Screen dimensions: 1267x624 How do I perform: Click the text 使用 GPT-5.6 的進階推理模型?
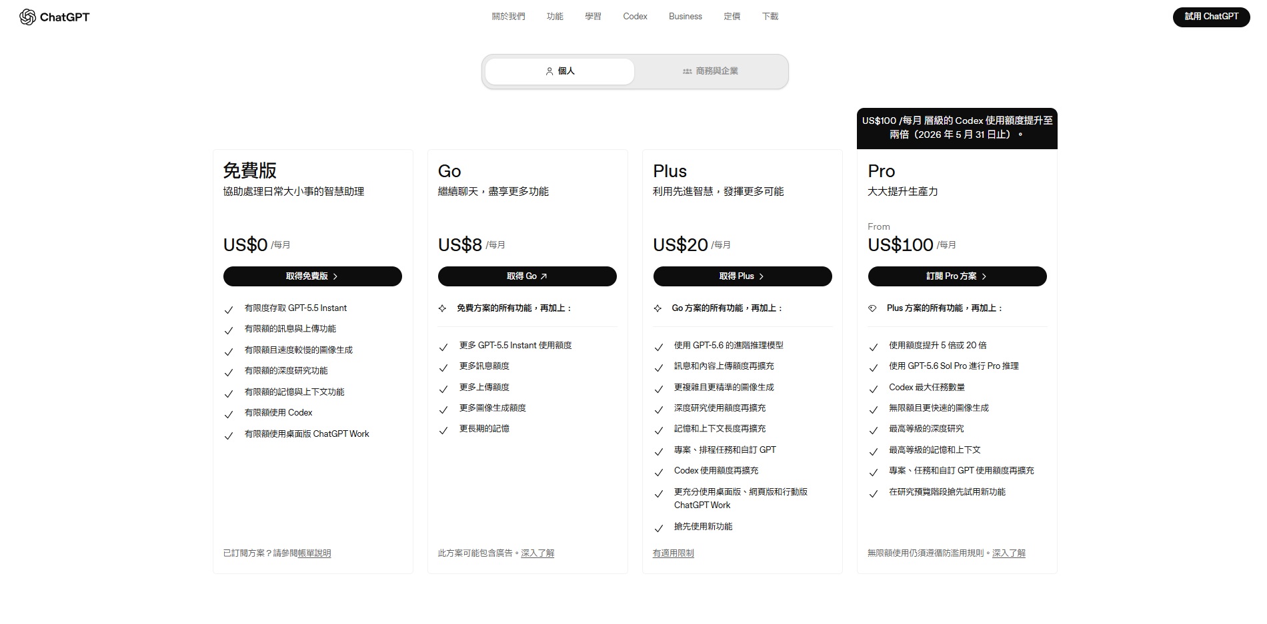729,346
